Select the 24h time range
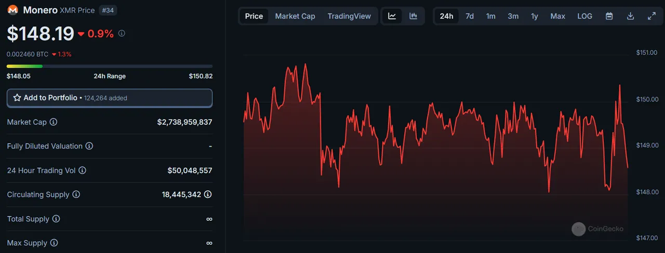The image size is (665, 253). [446, 16]
